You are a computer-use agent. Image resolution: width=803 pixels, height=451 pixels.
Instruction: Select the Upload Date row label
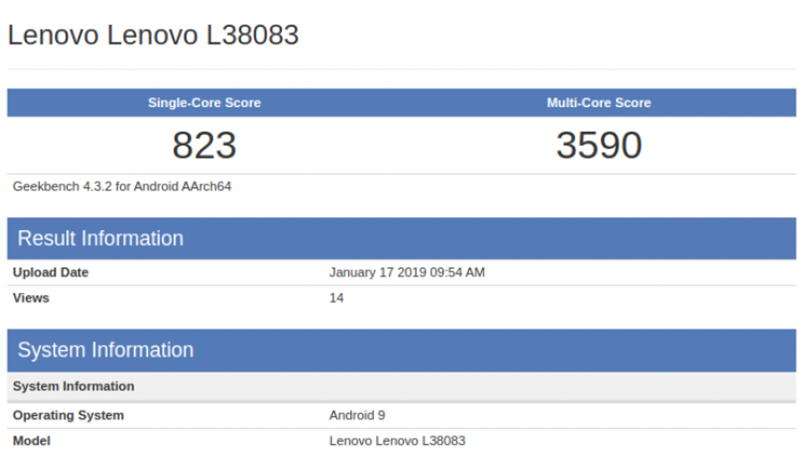pos(50,272)
